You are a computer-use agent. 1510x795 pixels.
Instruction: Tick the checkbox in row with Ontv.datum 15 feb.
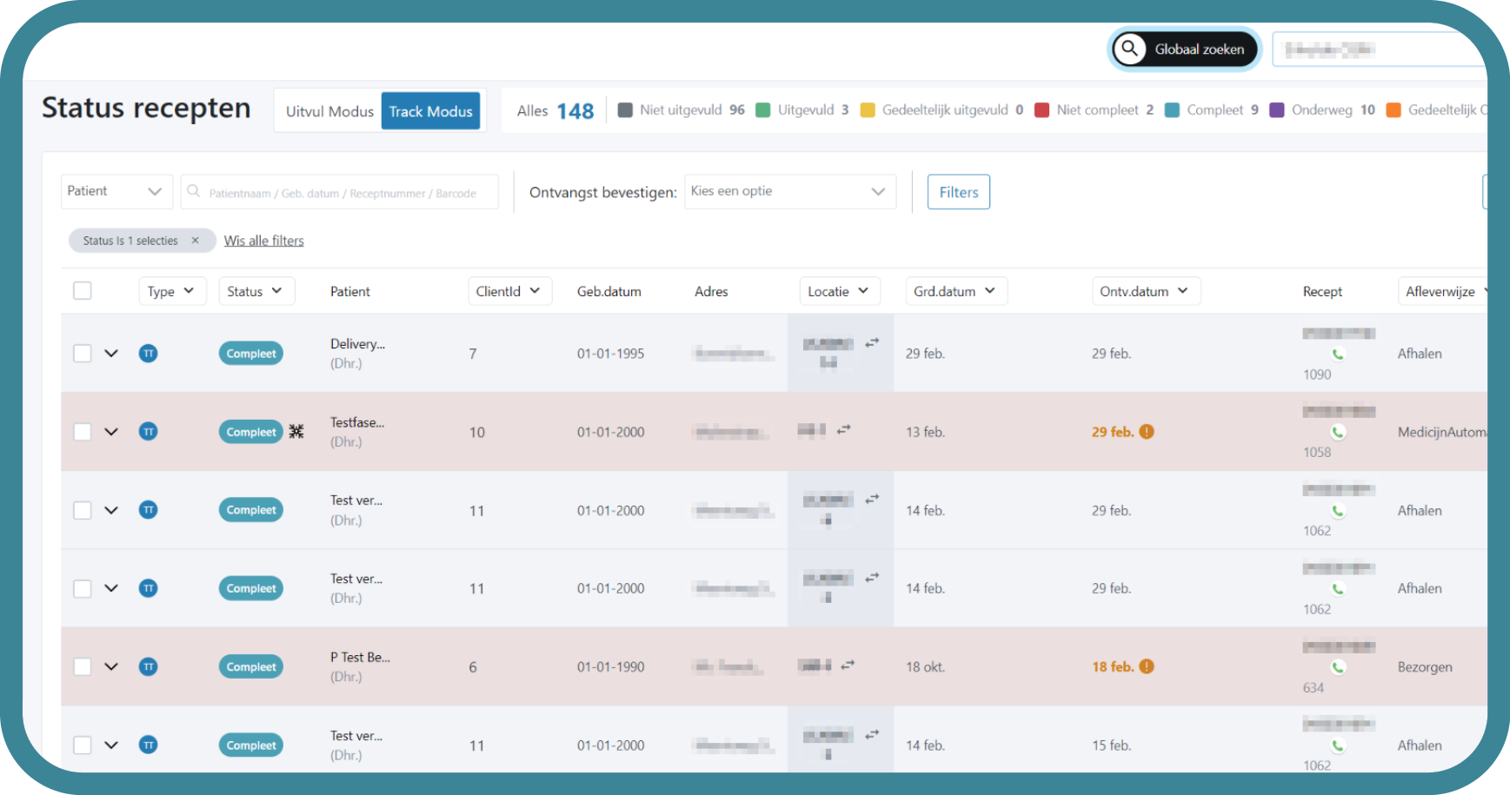[x=83, y=745]
